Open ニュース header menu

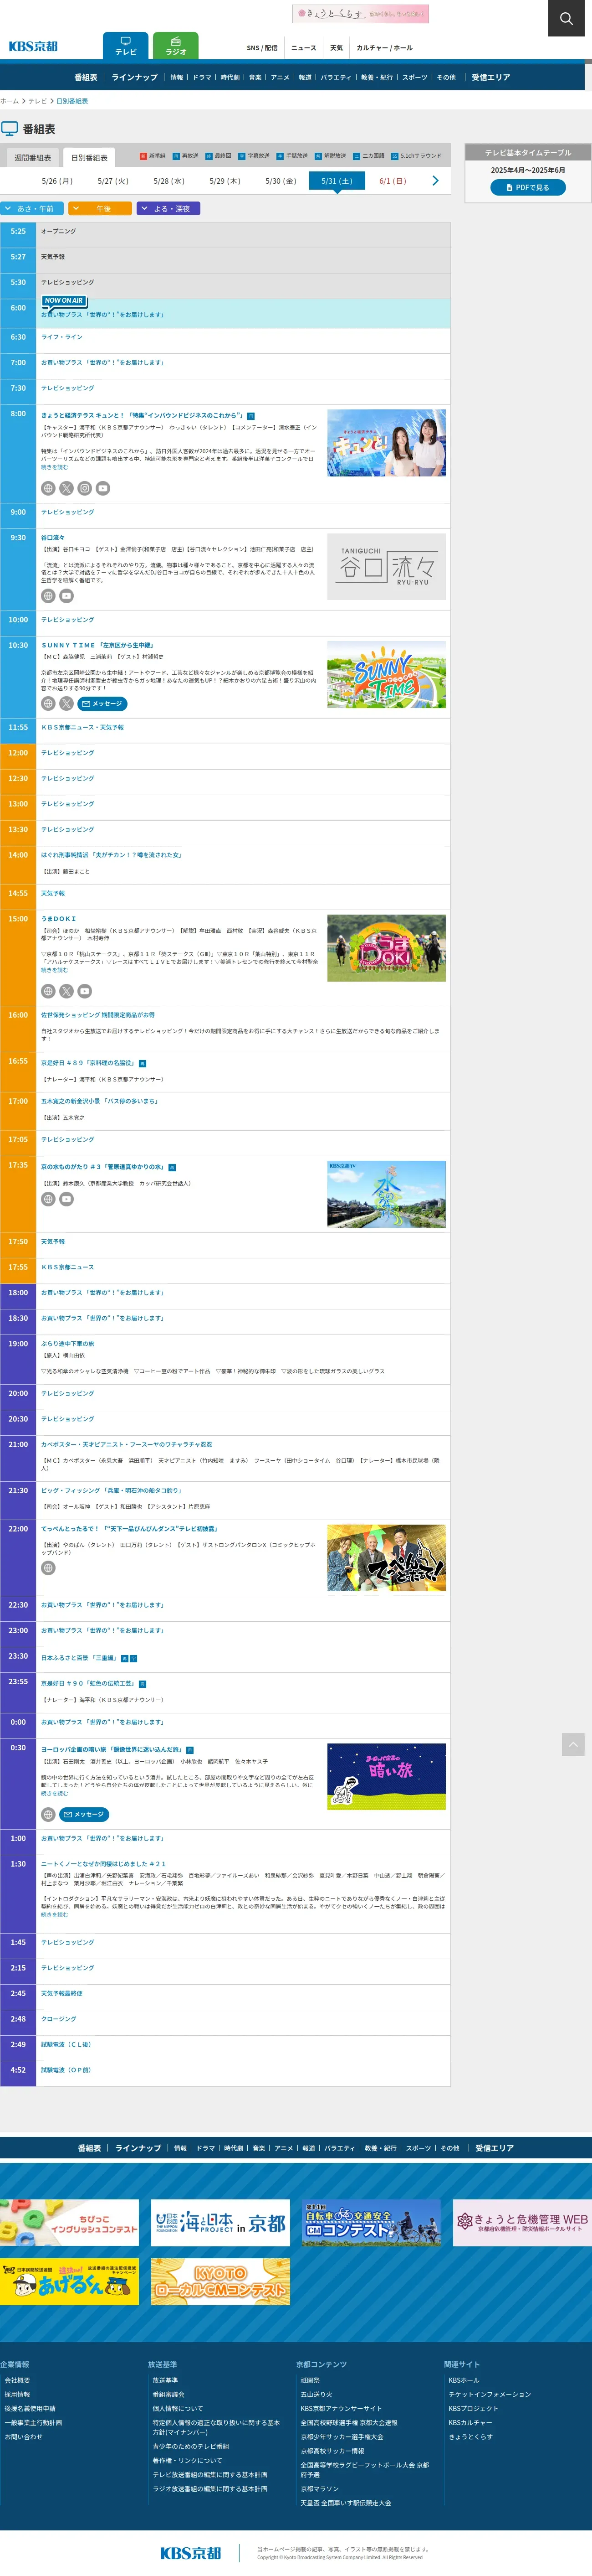[303, 48]
